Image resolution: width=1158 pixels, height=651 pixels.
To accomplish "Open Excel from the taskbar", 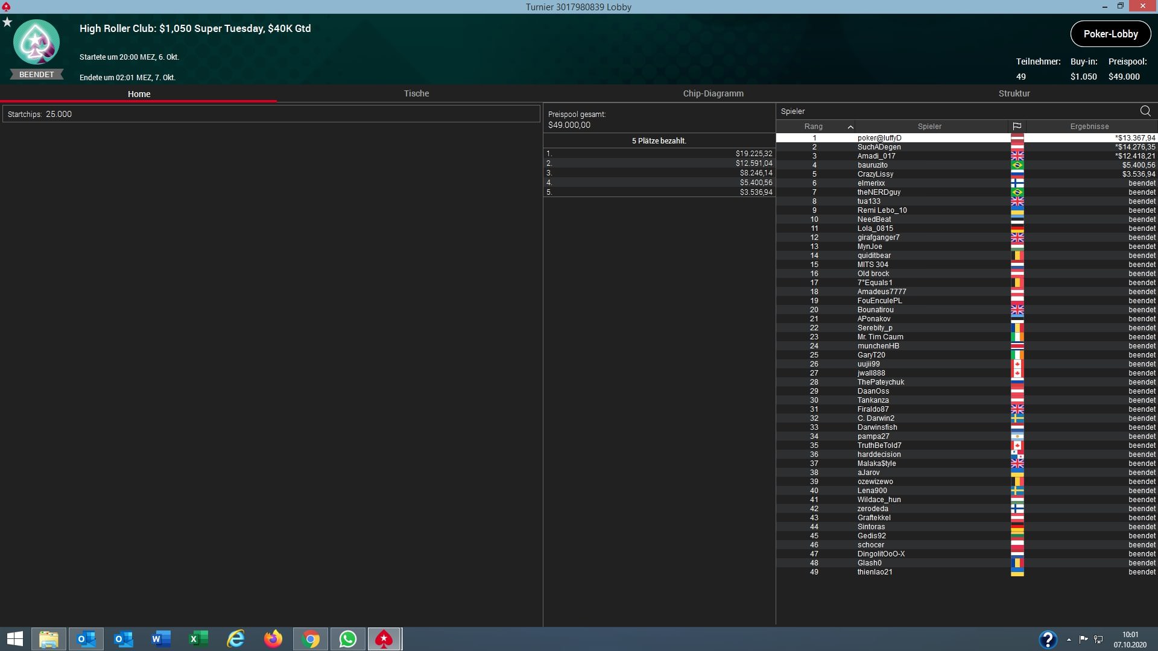I will click(198, 639).
